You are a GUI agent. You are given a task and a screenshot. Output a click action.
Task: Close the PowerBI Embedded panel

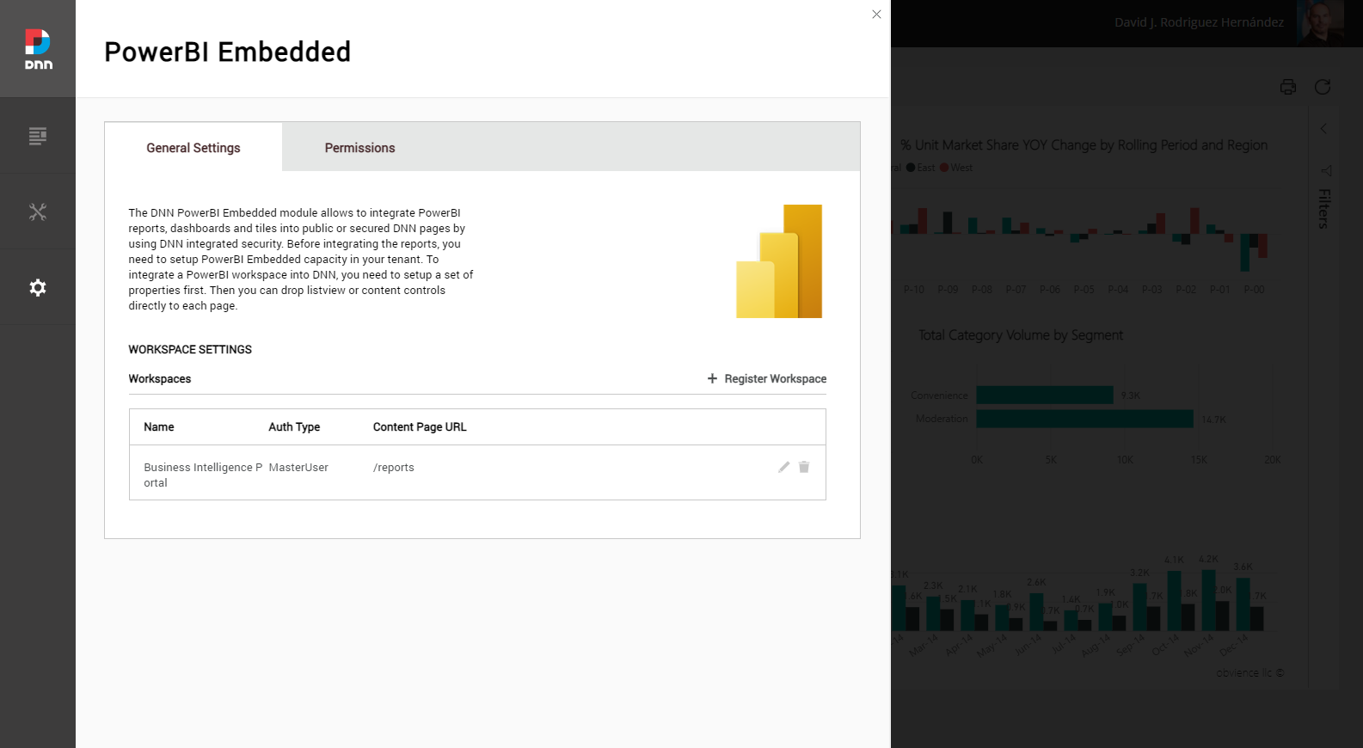point(876,14)
